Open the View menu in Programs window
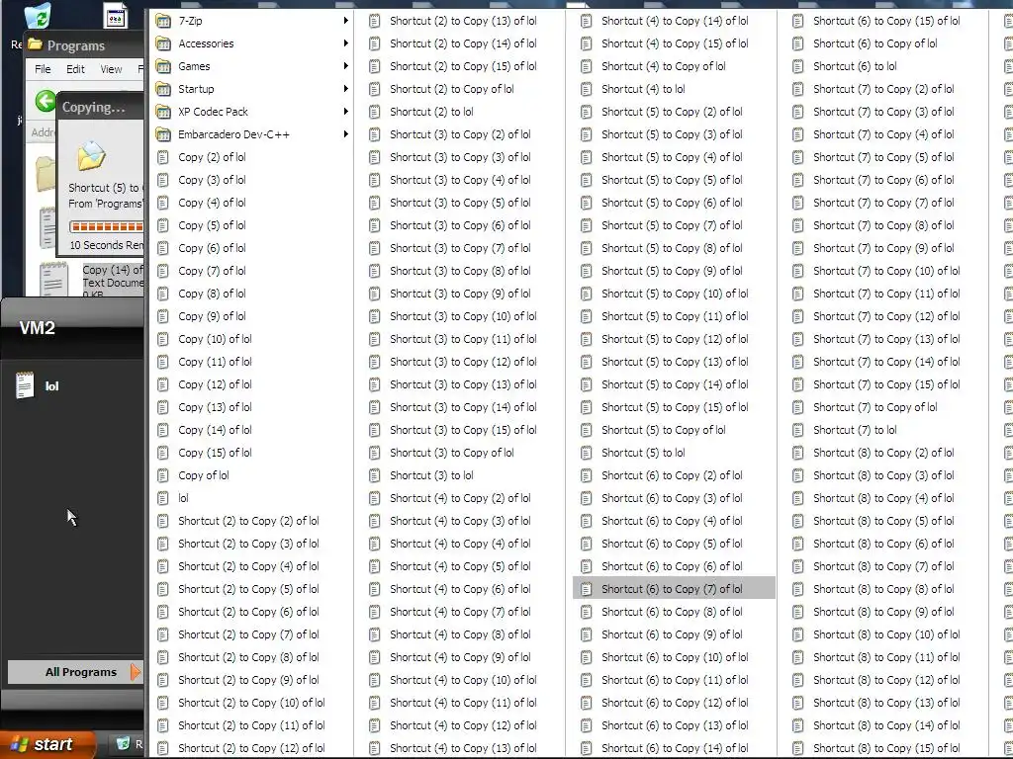This screenshot has width=1013, height=759. [111, 69]
